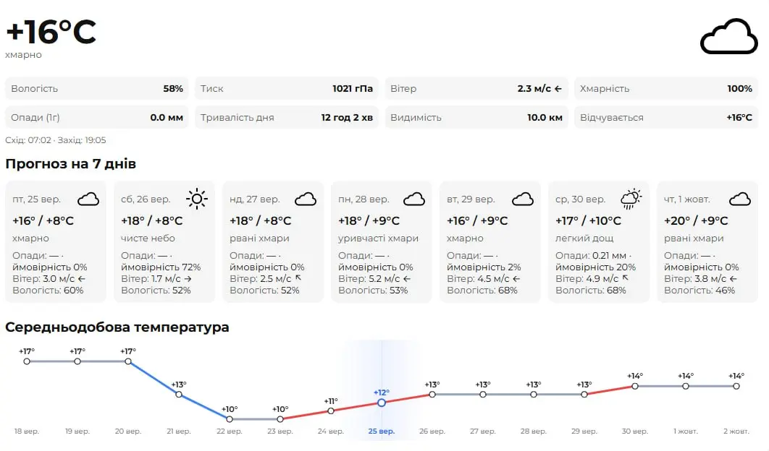Click the rain icon on ср, 30 вер. card
The image size is (769, 451).
pyautogui.click(x=631, y=199)
